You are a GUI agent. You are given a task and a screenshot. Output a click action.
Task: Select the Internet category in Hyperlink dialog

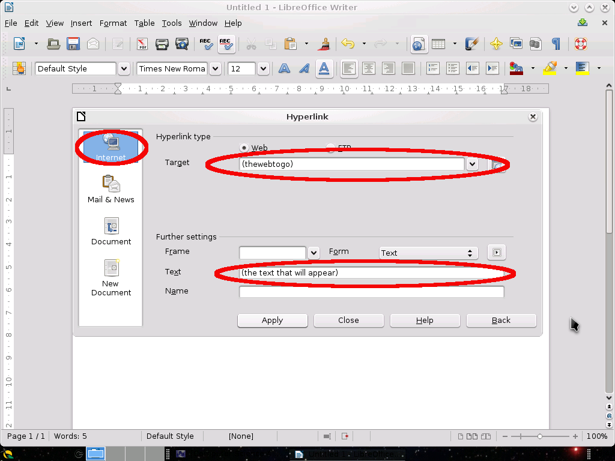coord(111,147)
